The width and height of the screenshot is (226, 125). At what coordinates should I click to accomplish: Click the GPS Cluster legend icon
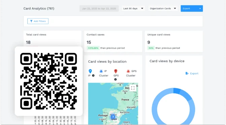pos(128,71)
